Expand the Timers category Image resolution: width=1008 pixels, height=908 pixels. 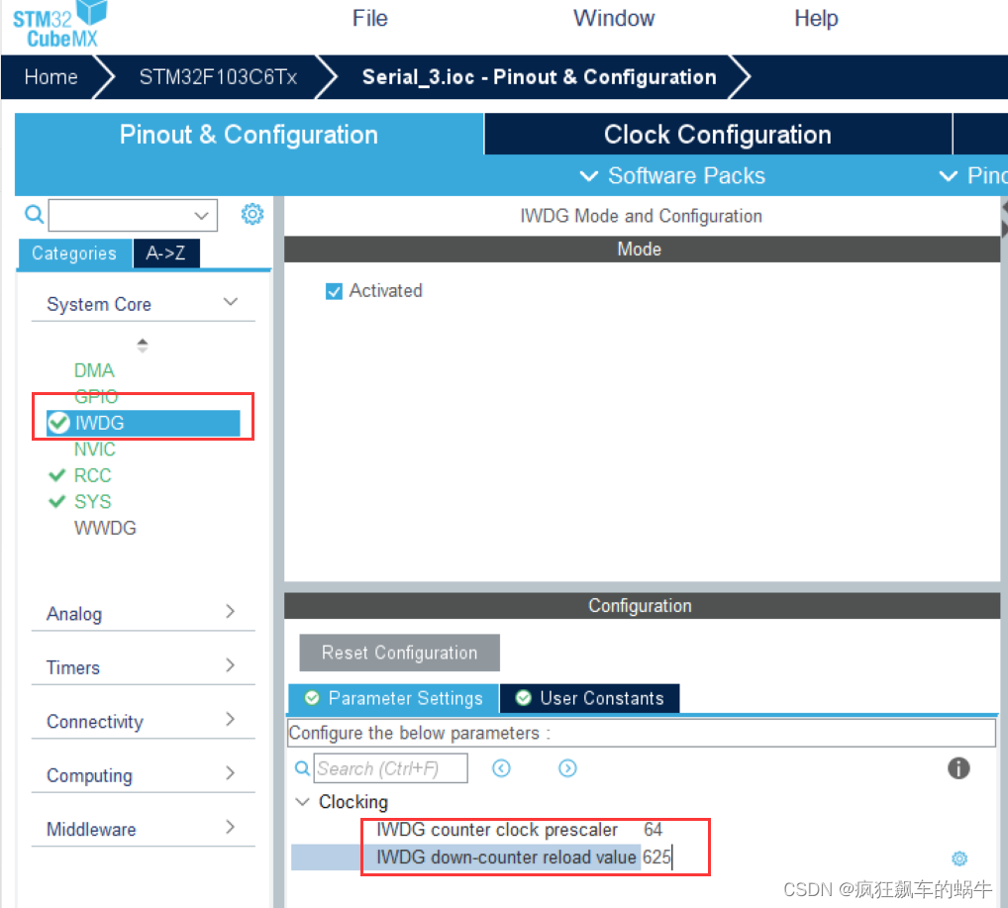point(231,665)
